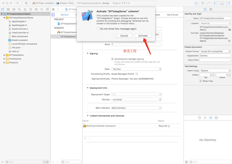Screen dimensions: 232x164
Task: Expand the DYTodayDemo folder
Action: (x=4, y=55)
